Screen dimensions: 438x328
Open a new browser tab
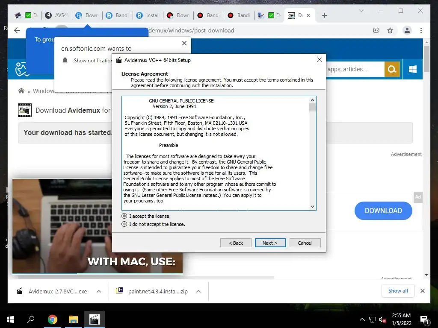[324, 15]
